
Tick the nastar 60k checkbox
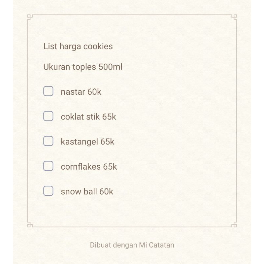48,91
